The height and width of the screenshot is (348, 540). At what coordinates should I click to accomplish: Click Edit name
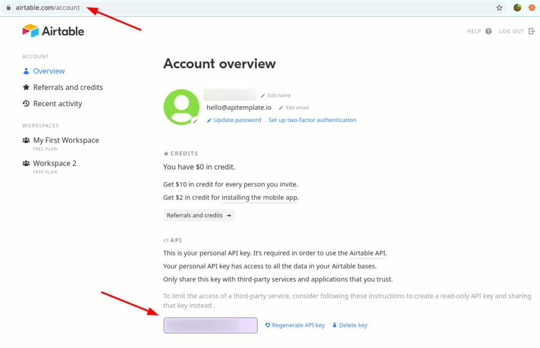point(279,96)
